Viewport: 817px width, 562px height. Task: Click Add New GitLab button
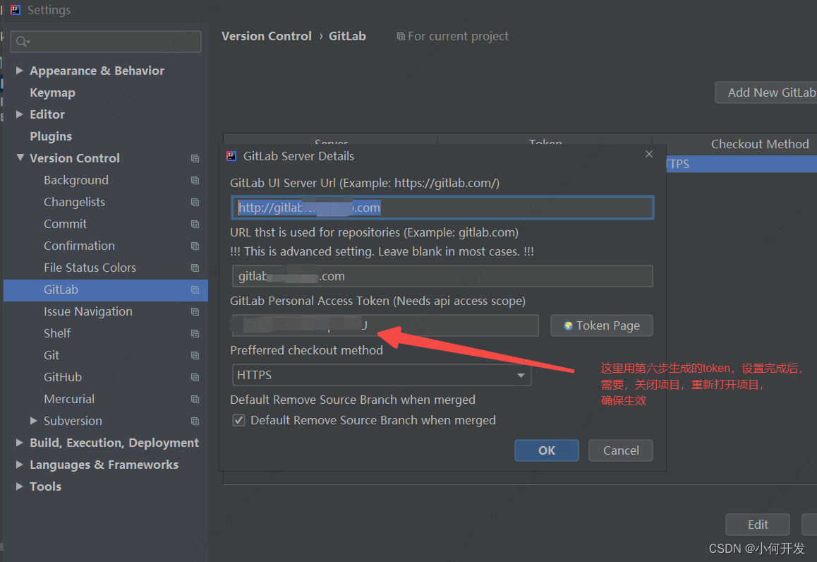[x=766, y=92]
